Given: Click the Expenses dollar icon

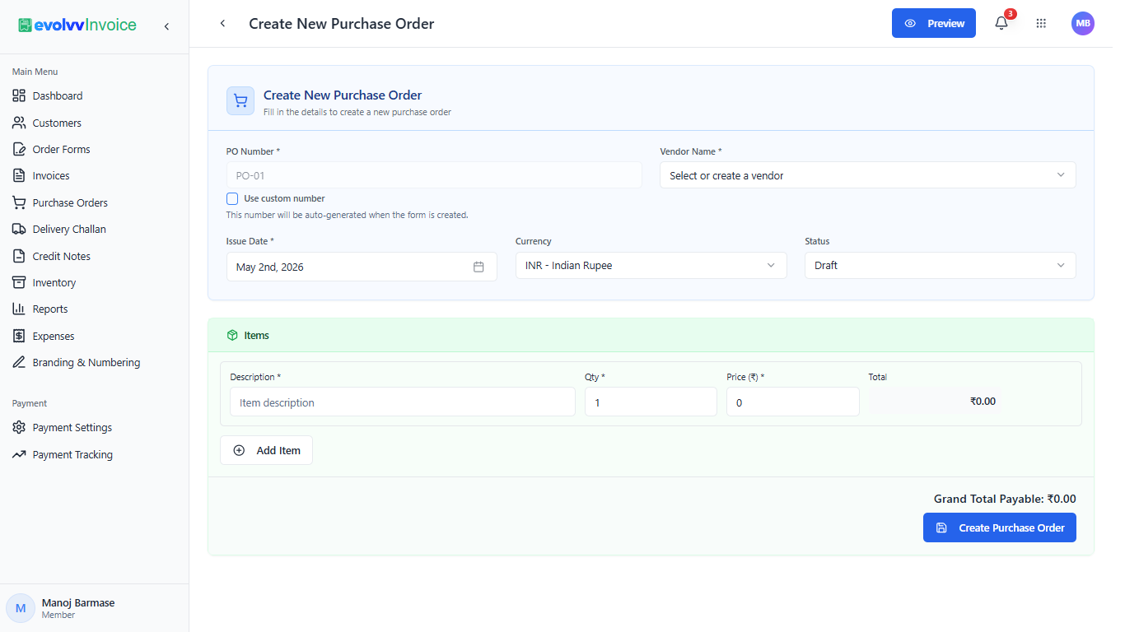Looking at the screenshot, I should [x=19, y=336].
